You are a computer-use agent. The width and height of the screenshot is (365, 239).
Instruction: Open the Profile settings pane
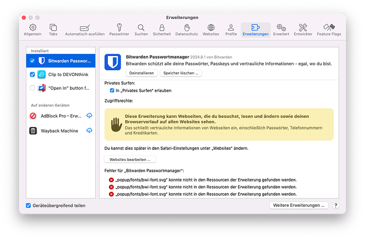tap(231, 30)
